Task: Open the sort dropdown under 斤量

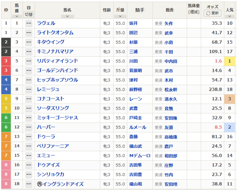Action: 120,16
